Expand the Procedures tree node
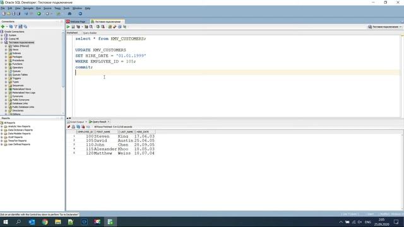404x227 pixels. pos(6,61)
